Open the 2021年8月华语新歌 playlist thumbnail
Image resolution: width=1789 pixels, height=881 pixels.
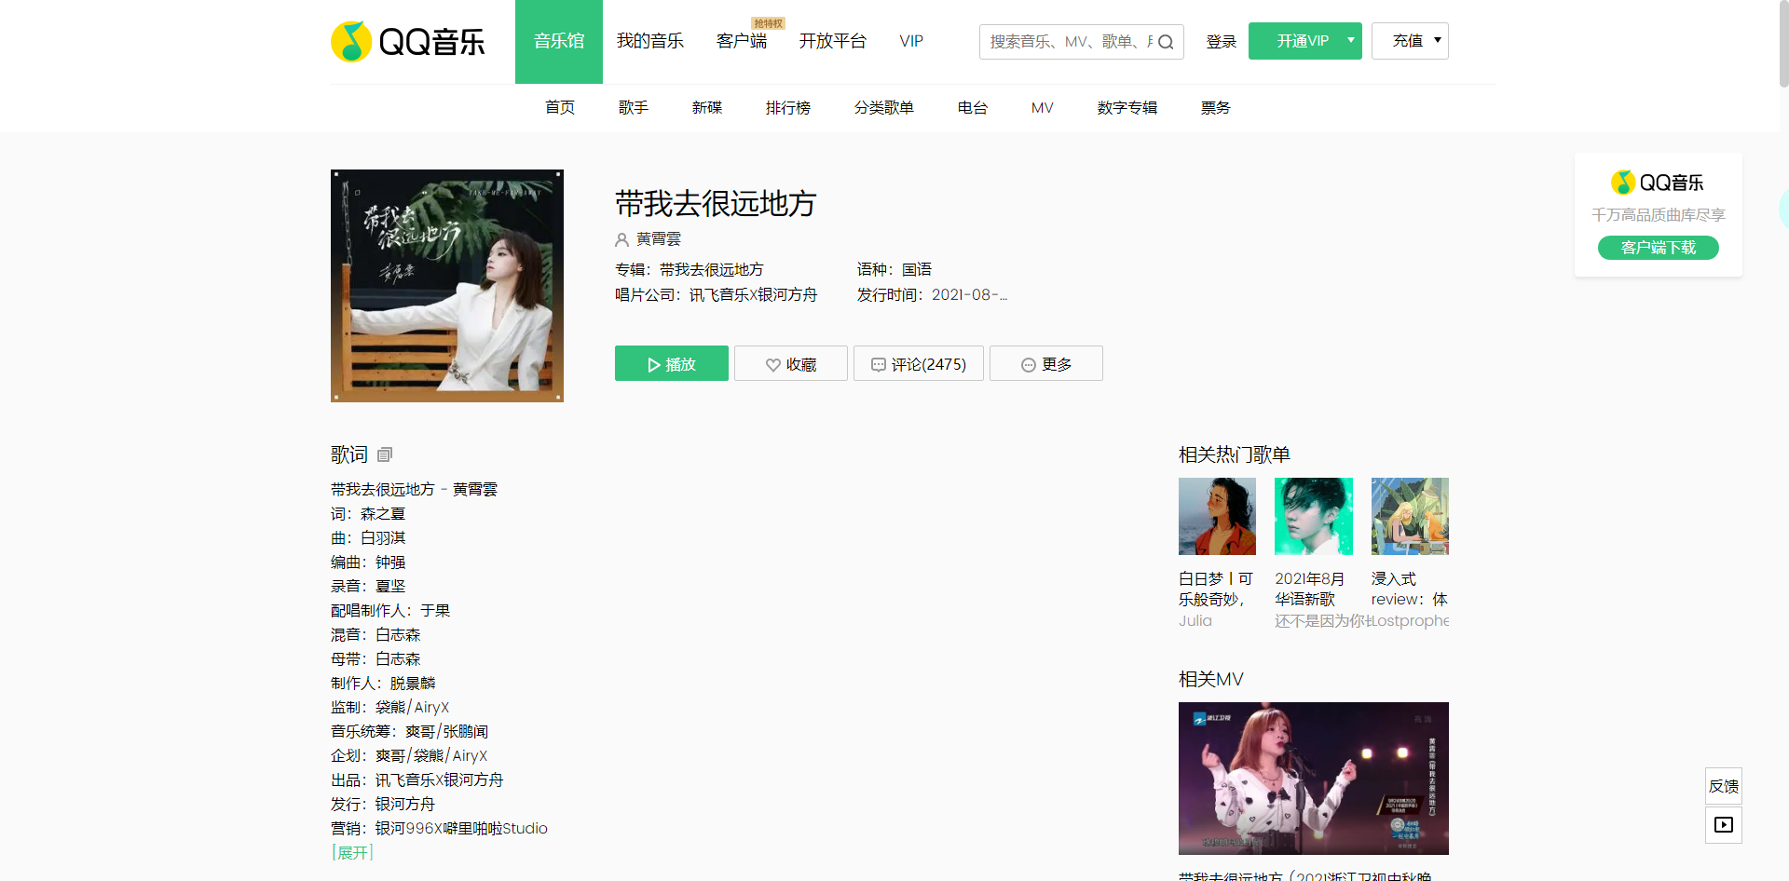point(1313,517)
